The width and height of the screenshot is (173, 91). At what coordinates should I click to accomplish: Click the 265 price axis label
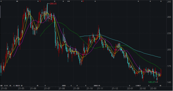click(169, 17)
